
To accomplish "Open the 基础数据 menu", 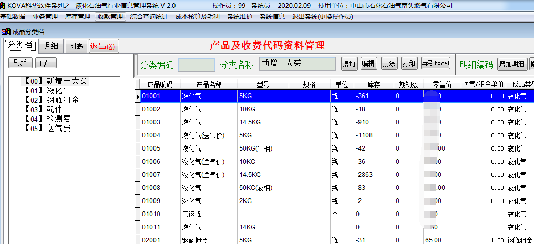I will 13,16.
